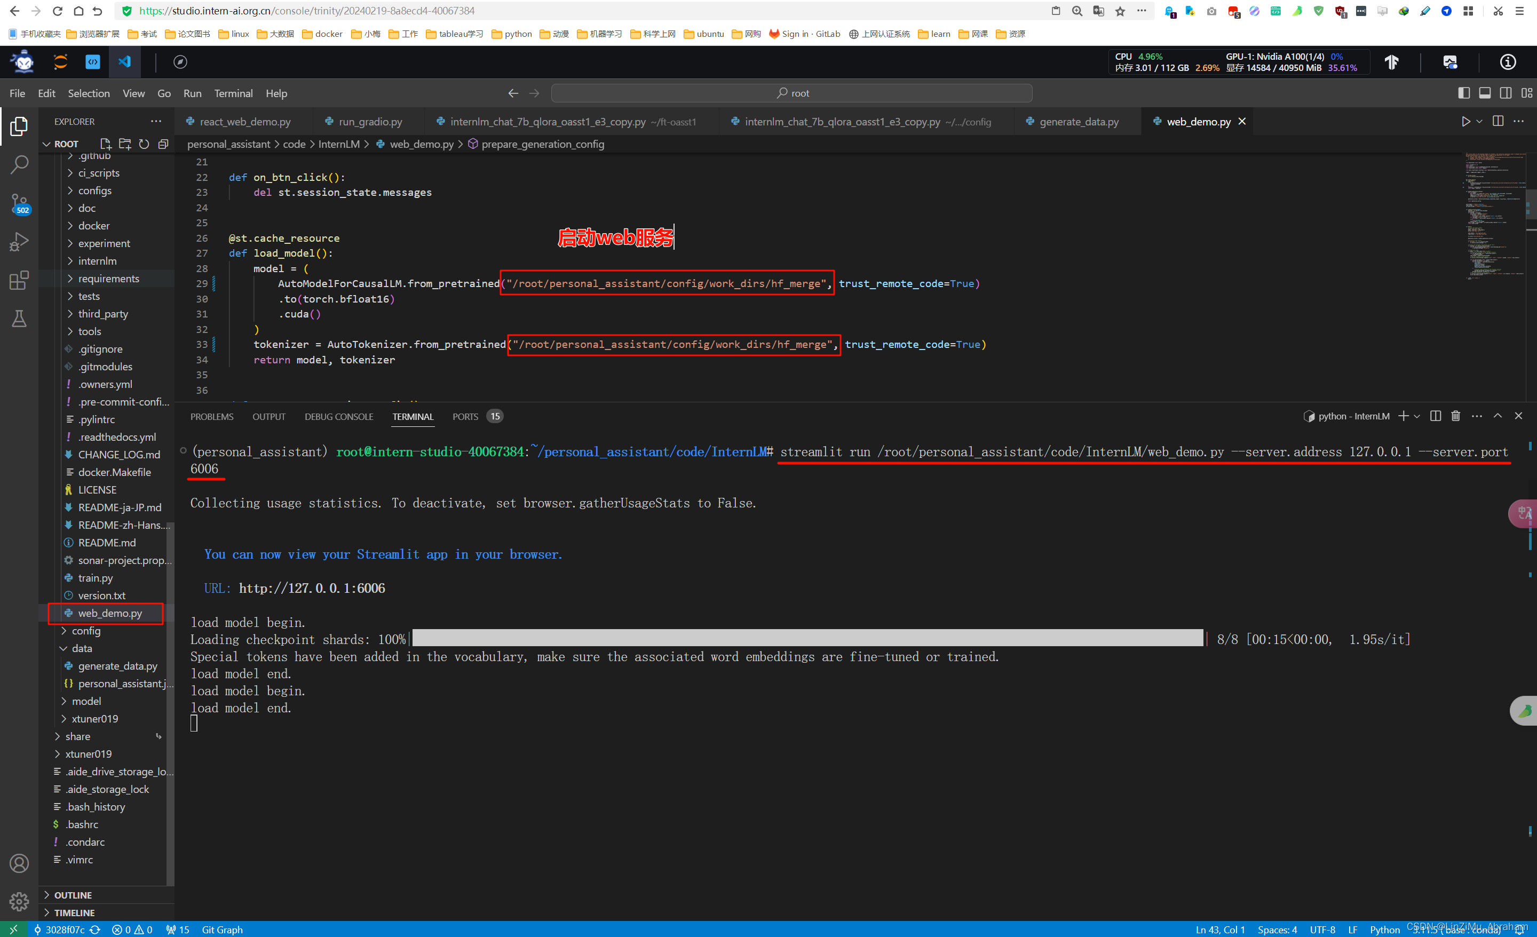This screenshot has height=937, width=1537.
Task: Open the docker bookmark folder in browser
Action: coord(322,34)
